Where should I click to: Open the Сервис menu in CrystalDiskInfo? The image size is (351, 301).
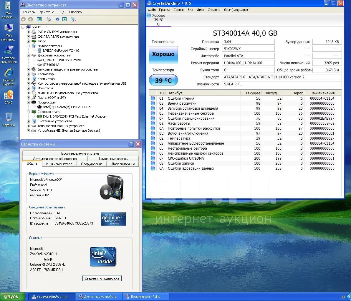179,10
